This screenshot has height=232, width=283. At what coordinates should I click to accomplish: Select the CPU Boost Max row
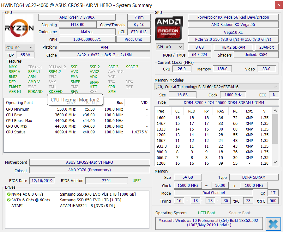(77, 121)
